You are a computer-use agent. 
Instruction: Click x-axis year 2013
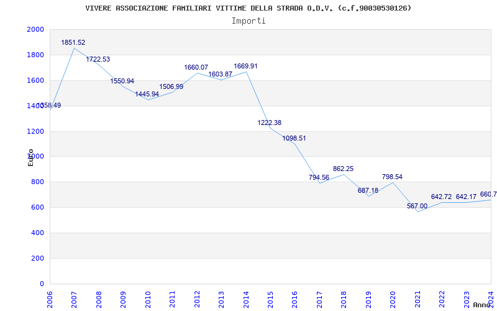coord(222,299)
